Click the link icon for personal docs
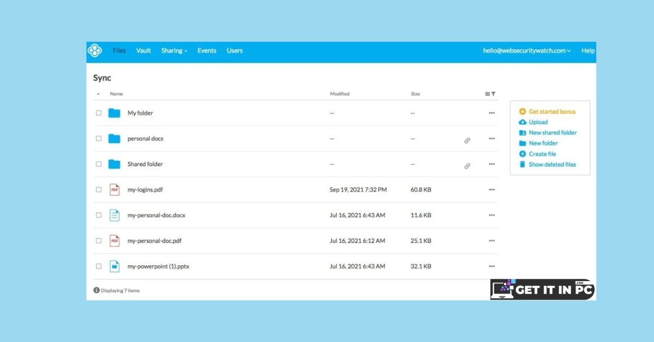 coord(467,141)
